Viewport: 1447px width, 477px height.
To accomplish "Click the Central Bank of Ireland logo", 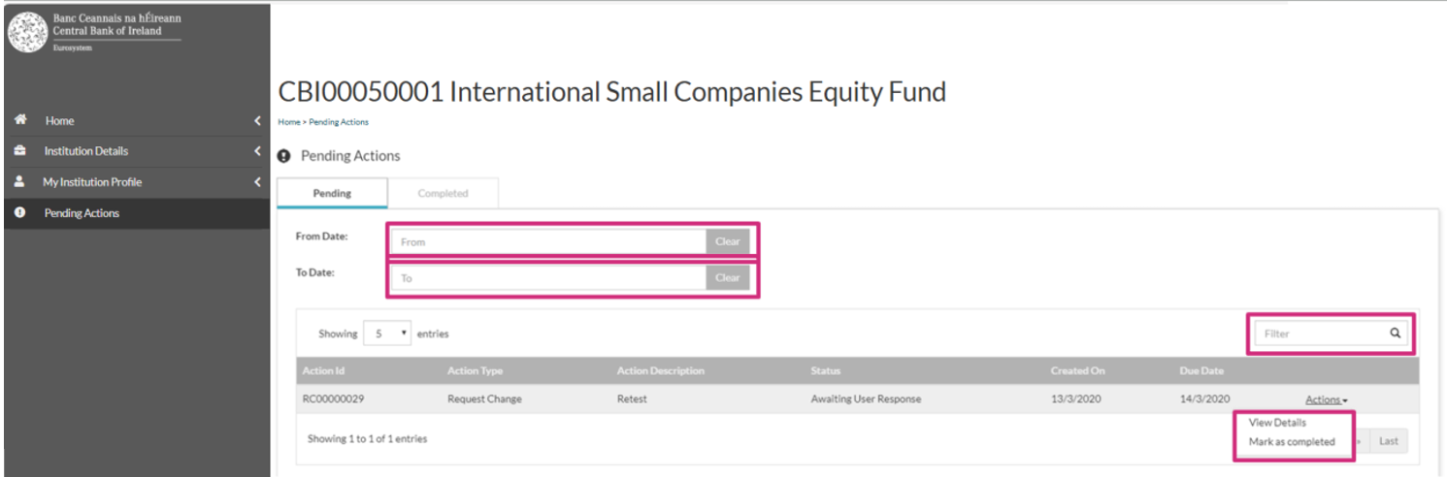I will click(26, 32).
